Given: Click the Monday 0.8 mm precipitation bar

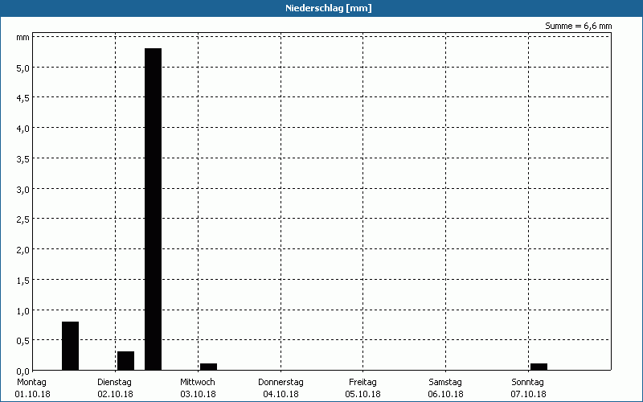Looking at the screenshot, I should pos(70,346).
